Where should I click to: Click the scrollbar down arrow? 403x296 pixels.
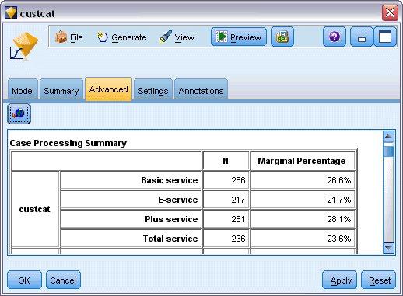(388, 249)
